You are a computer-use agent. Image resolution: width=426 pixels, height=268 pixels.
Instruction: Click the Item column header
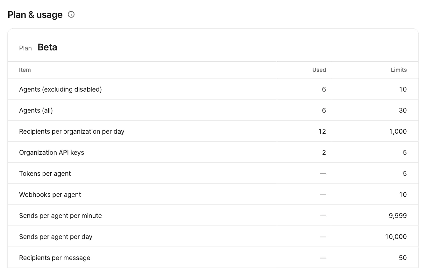click(x=25, y=70)
